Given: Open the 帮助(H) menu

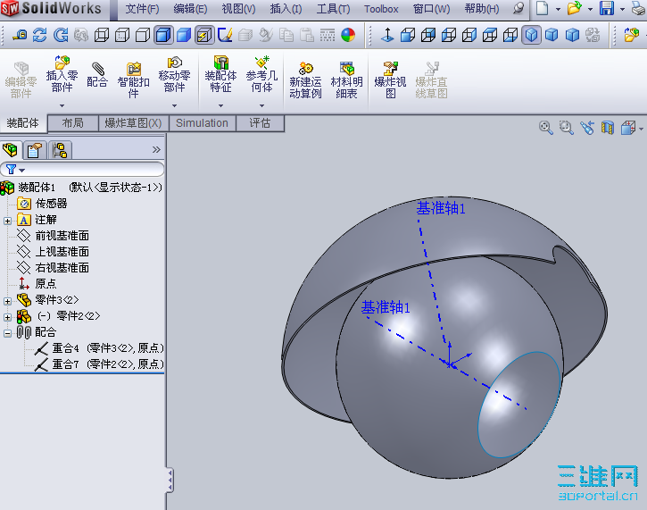Looking at the screenshot, I should [x=482, y=9].
